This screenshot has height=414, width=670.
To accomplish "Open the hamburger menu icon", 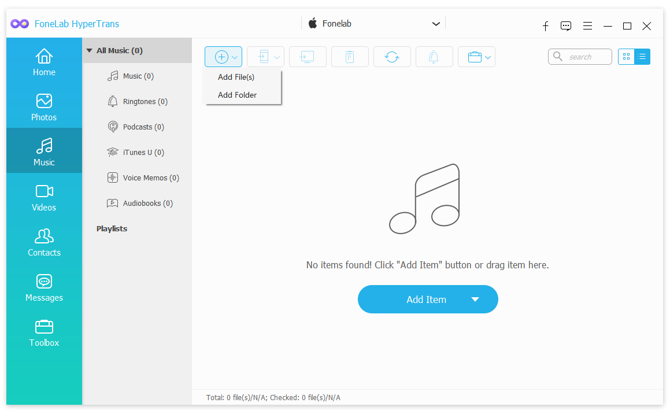I will pyautogui.click(x=587, y=26).
